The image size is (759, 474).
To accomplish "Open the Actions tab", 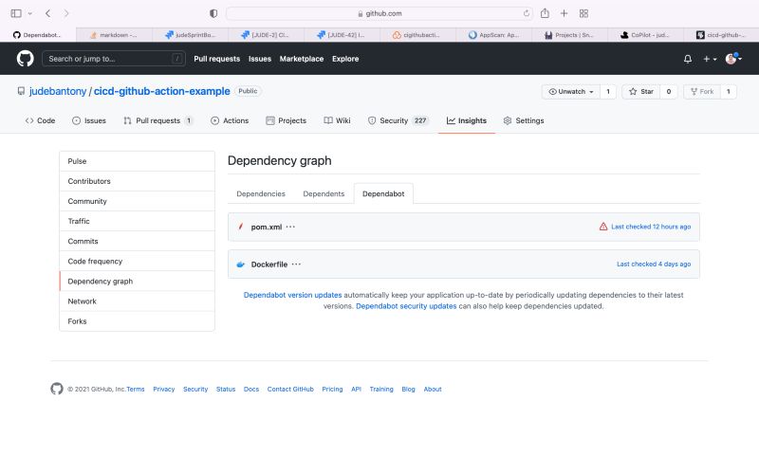I will tap(230, 120).
